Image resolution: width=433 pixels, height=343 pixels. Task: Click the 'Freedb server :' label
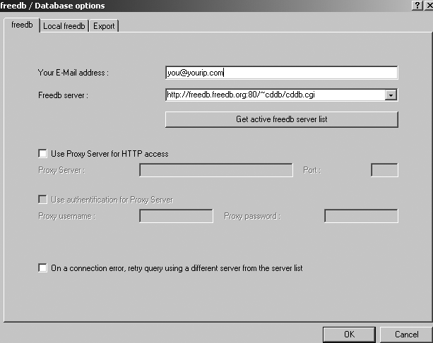click(64, 95)
